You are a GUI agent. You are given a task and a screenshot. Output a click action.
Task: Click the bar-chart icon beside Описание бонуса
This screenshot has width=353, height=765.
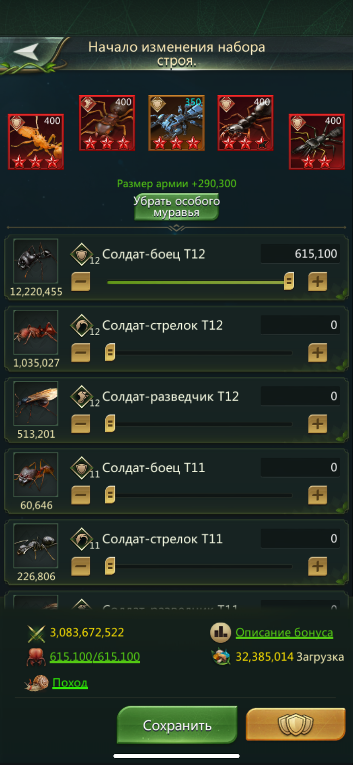pos(220,633)
